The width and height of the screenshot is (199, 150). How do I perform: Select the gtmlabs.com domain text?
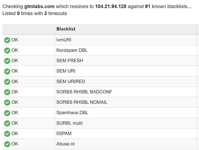click(x=39, y=6)
